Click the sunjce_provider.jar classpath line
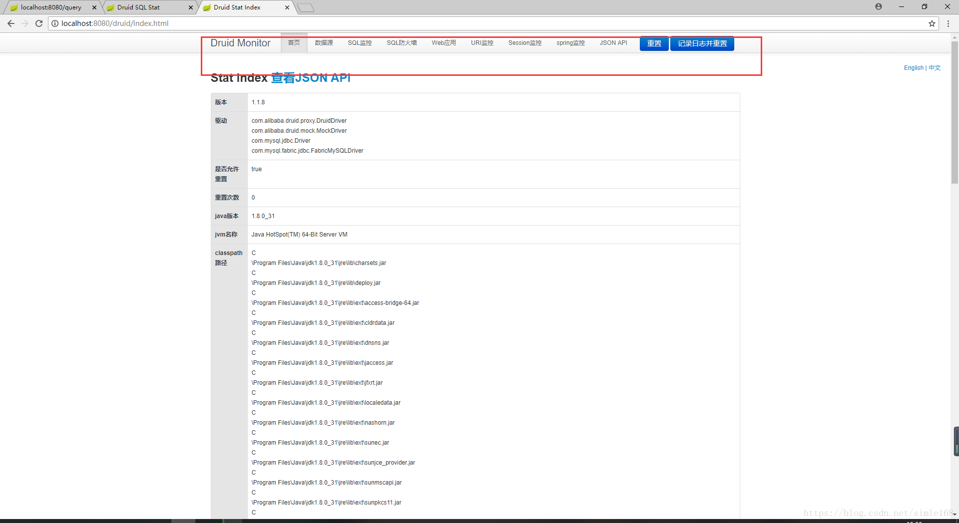This screenshot has width=959, height=523. (x=333, y=463)
